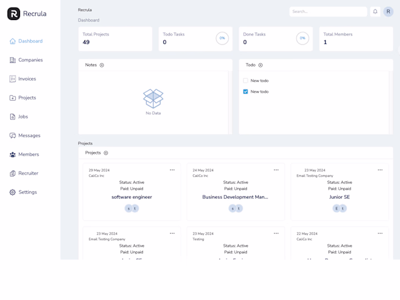Screen dimensions: 400x300
Task: Go to Projects in sidebar
Action: tap(27, 98)
